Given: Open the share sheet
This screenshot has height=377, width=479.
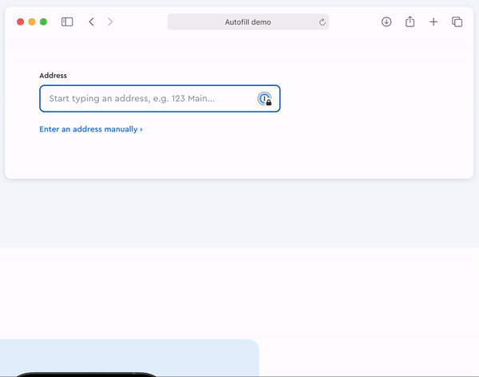Looking at the screenshot, I should coord(410,22).
